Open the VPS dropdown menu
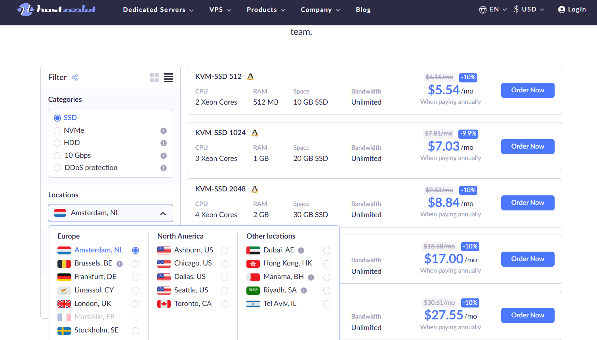Viewport: 597px width, 340px height. [220, 10]
